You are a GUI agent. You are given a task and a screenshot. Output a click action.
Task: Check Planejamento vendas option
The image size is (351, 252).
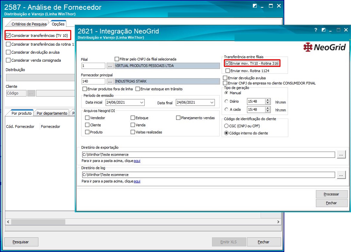178,118
